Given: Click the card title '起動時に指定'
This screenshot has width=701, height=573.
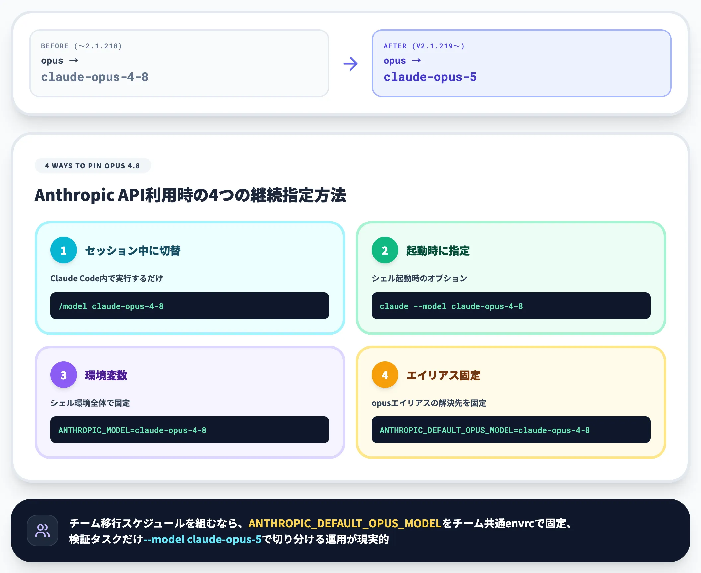Looking at the screenshot, I should (x=438, y=251).
